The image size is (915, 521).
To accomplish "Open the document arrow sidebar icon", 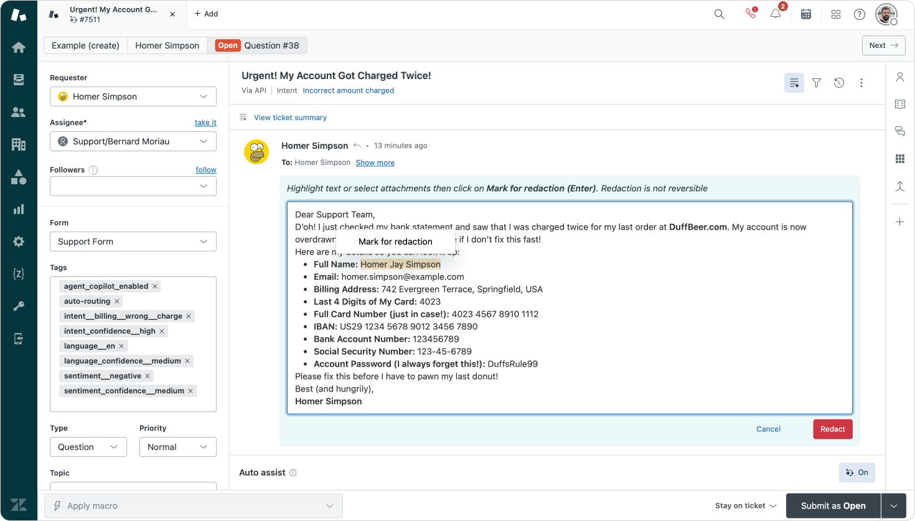I will point(19,339).
